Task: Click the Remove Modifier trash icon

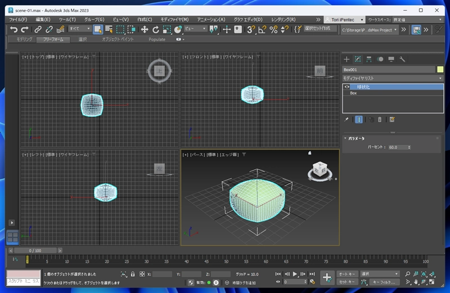Action: click(x=380, y=120)
